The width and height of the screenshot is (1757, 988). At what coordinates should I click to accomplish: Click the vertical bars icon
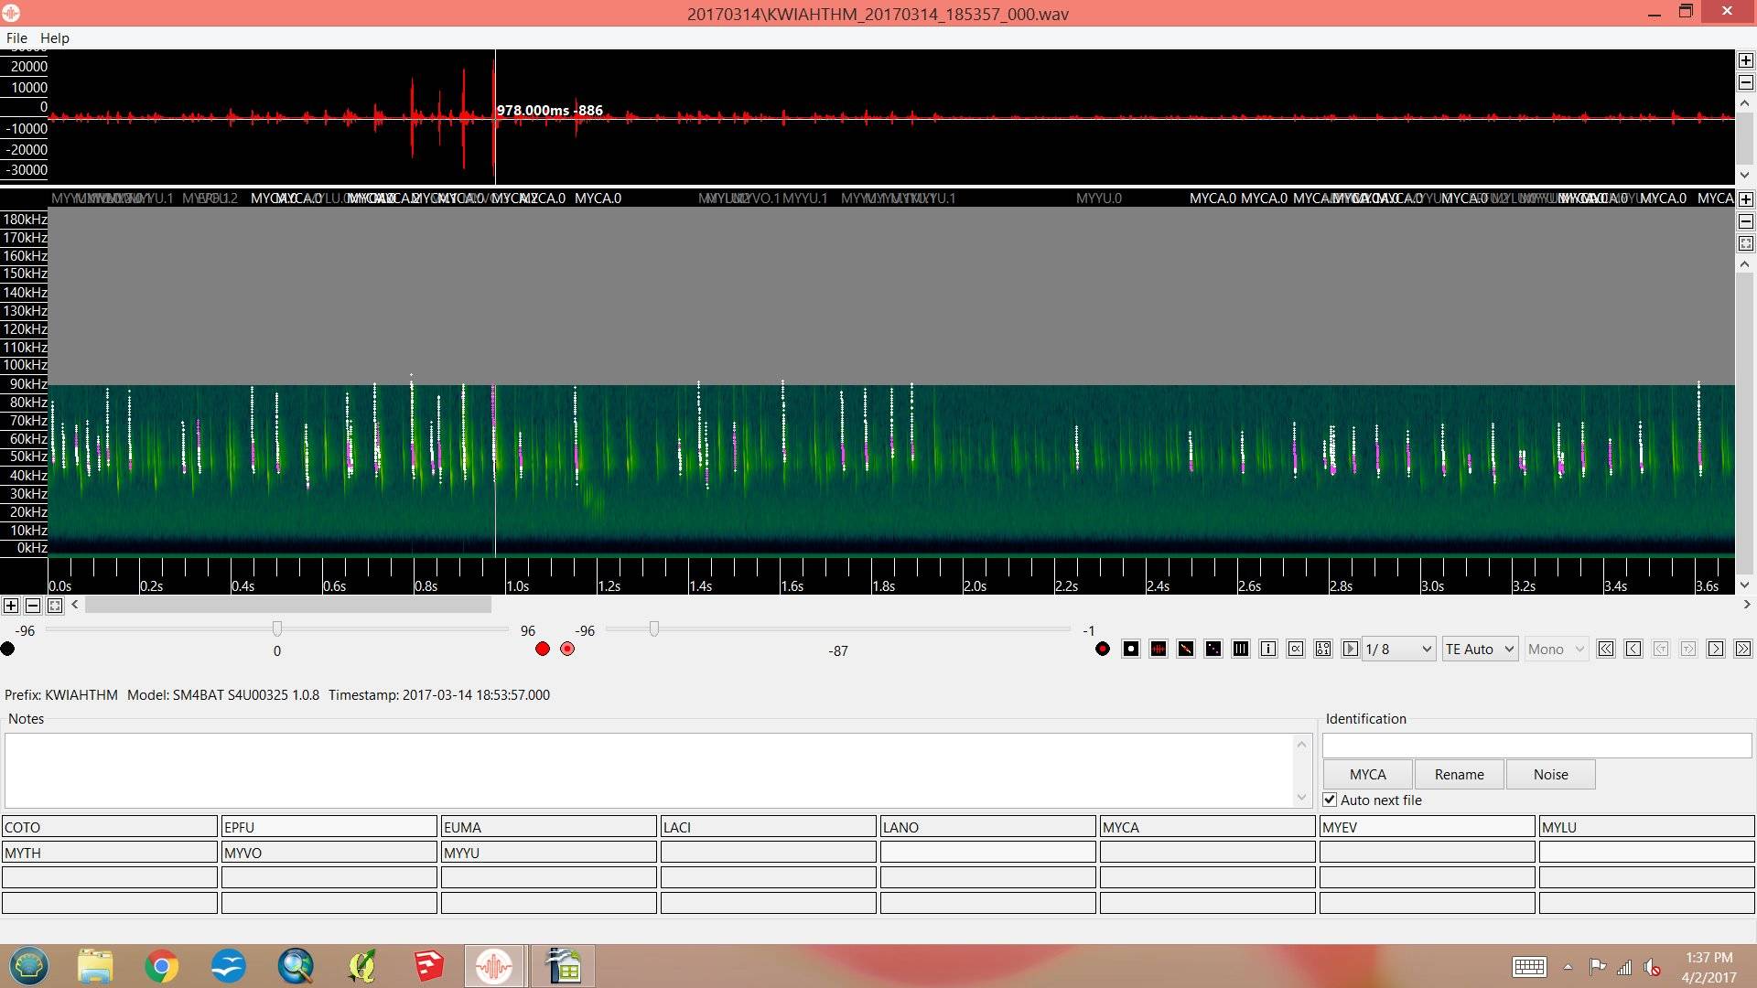[x=1241, y=650]
